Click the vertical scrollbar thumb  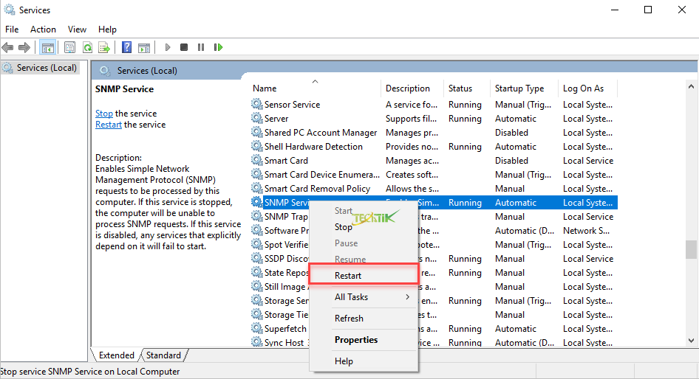coord(691,250)
